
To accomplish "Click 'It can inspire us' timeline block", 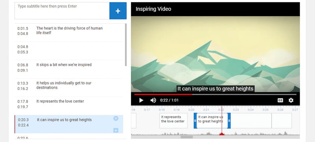I will (x=212, y=120).
